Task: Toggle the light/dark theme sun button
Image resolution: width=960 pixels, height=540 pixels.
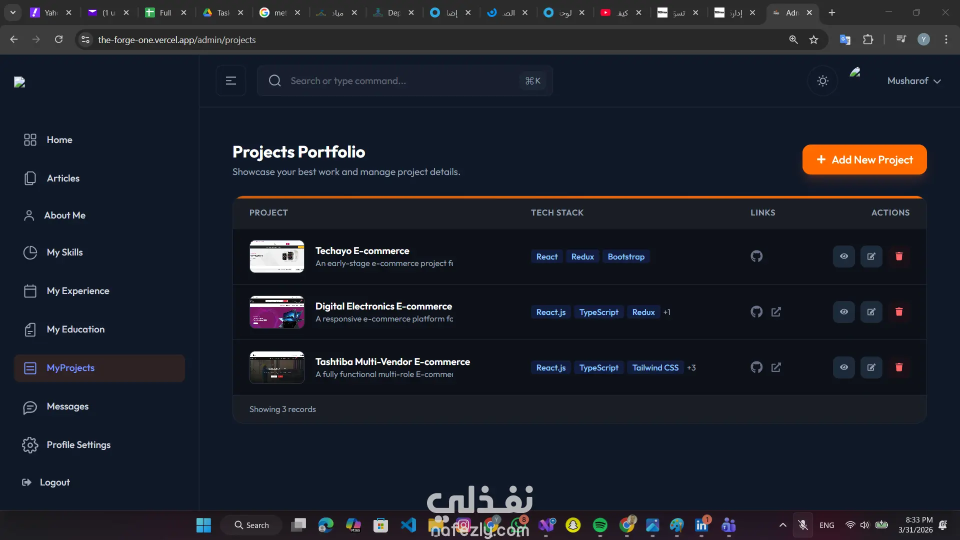Action: (822, 81)
